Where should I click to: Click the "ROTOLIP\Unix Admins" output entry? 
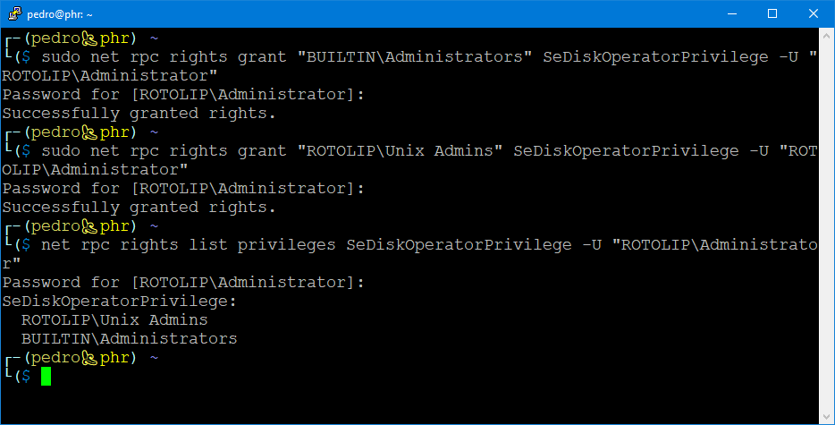pyautogui.click(x=114, y=320)
